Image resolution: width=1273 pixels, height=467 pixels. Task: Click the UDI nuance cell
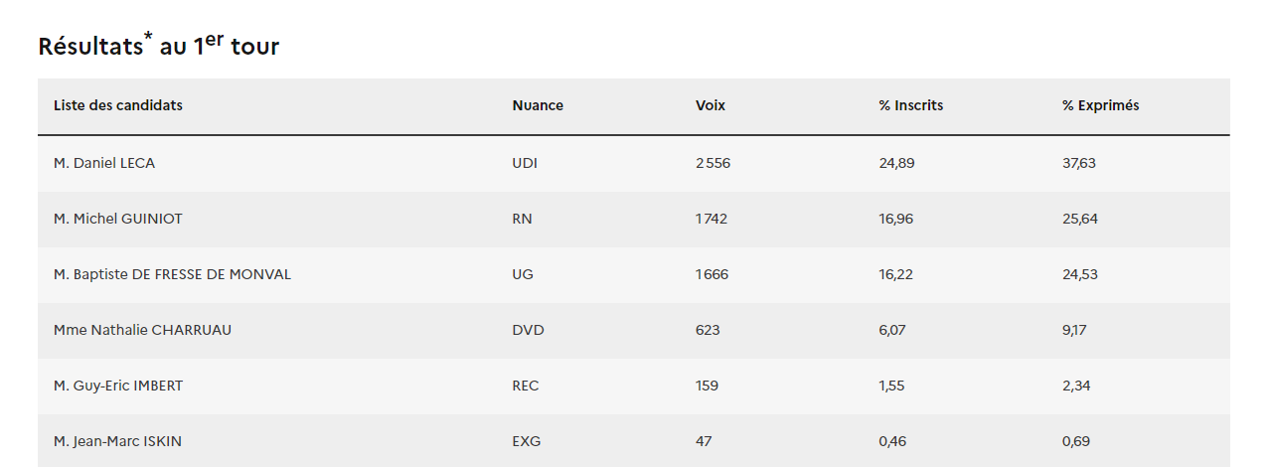525,163
